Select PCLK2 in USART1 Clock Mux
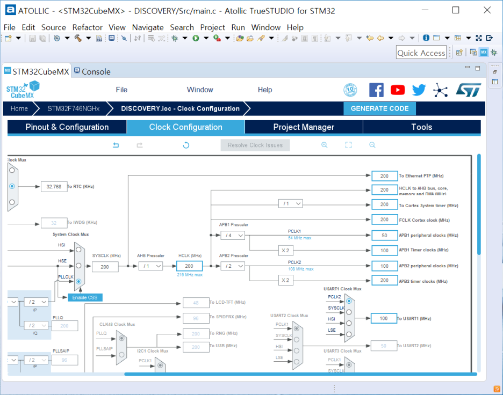503x395 pixels. pos(349,301)
